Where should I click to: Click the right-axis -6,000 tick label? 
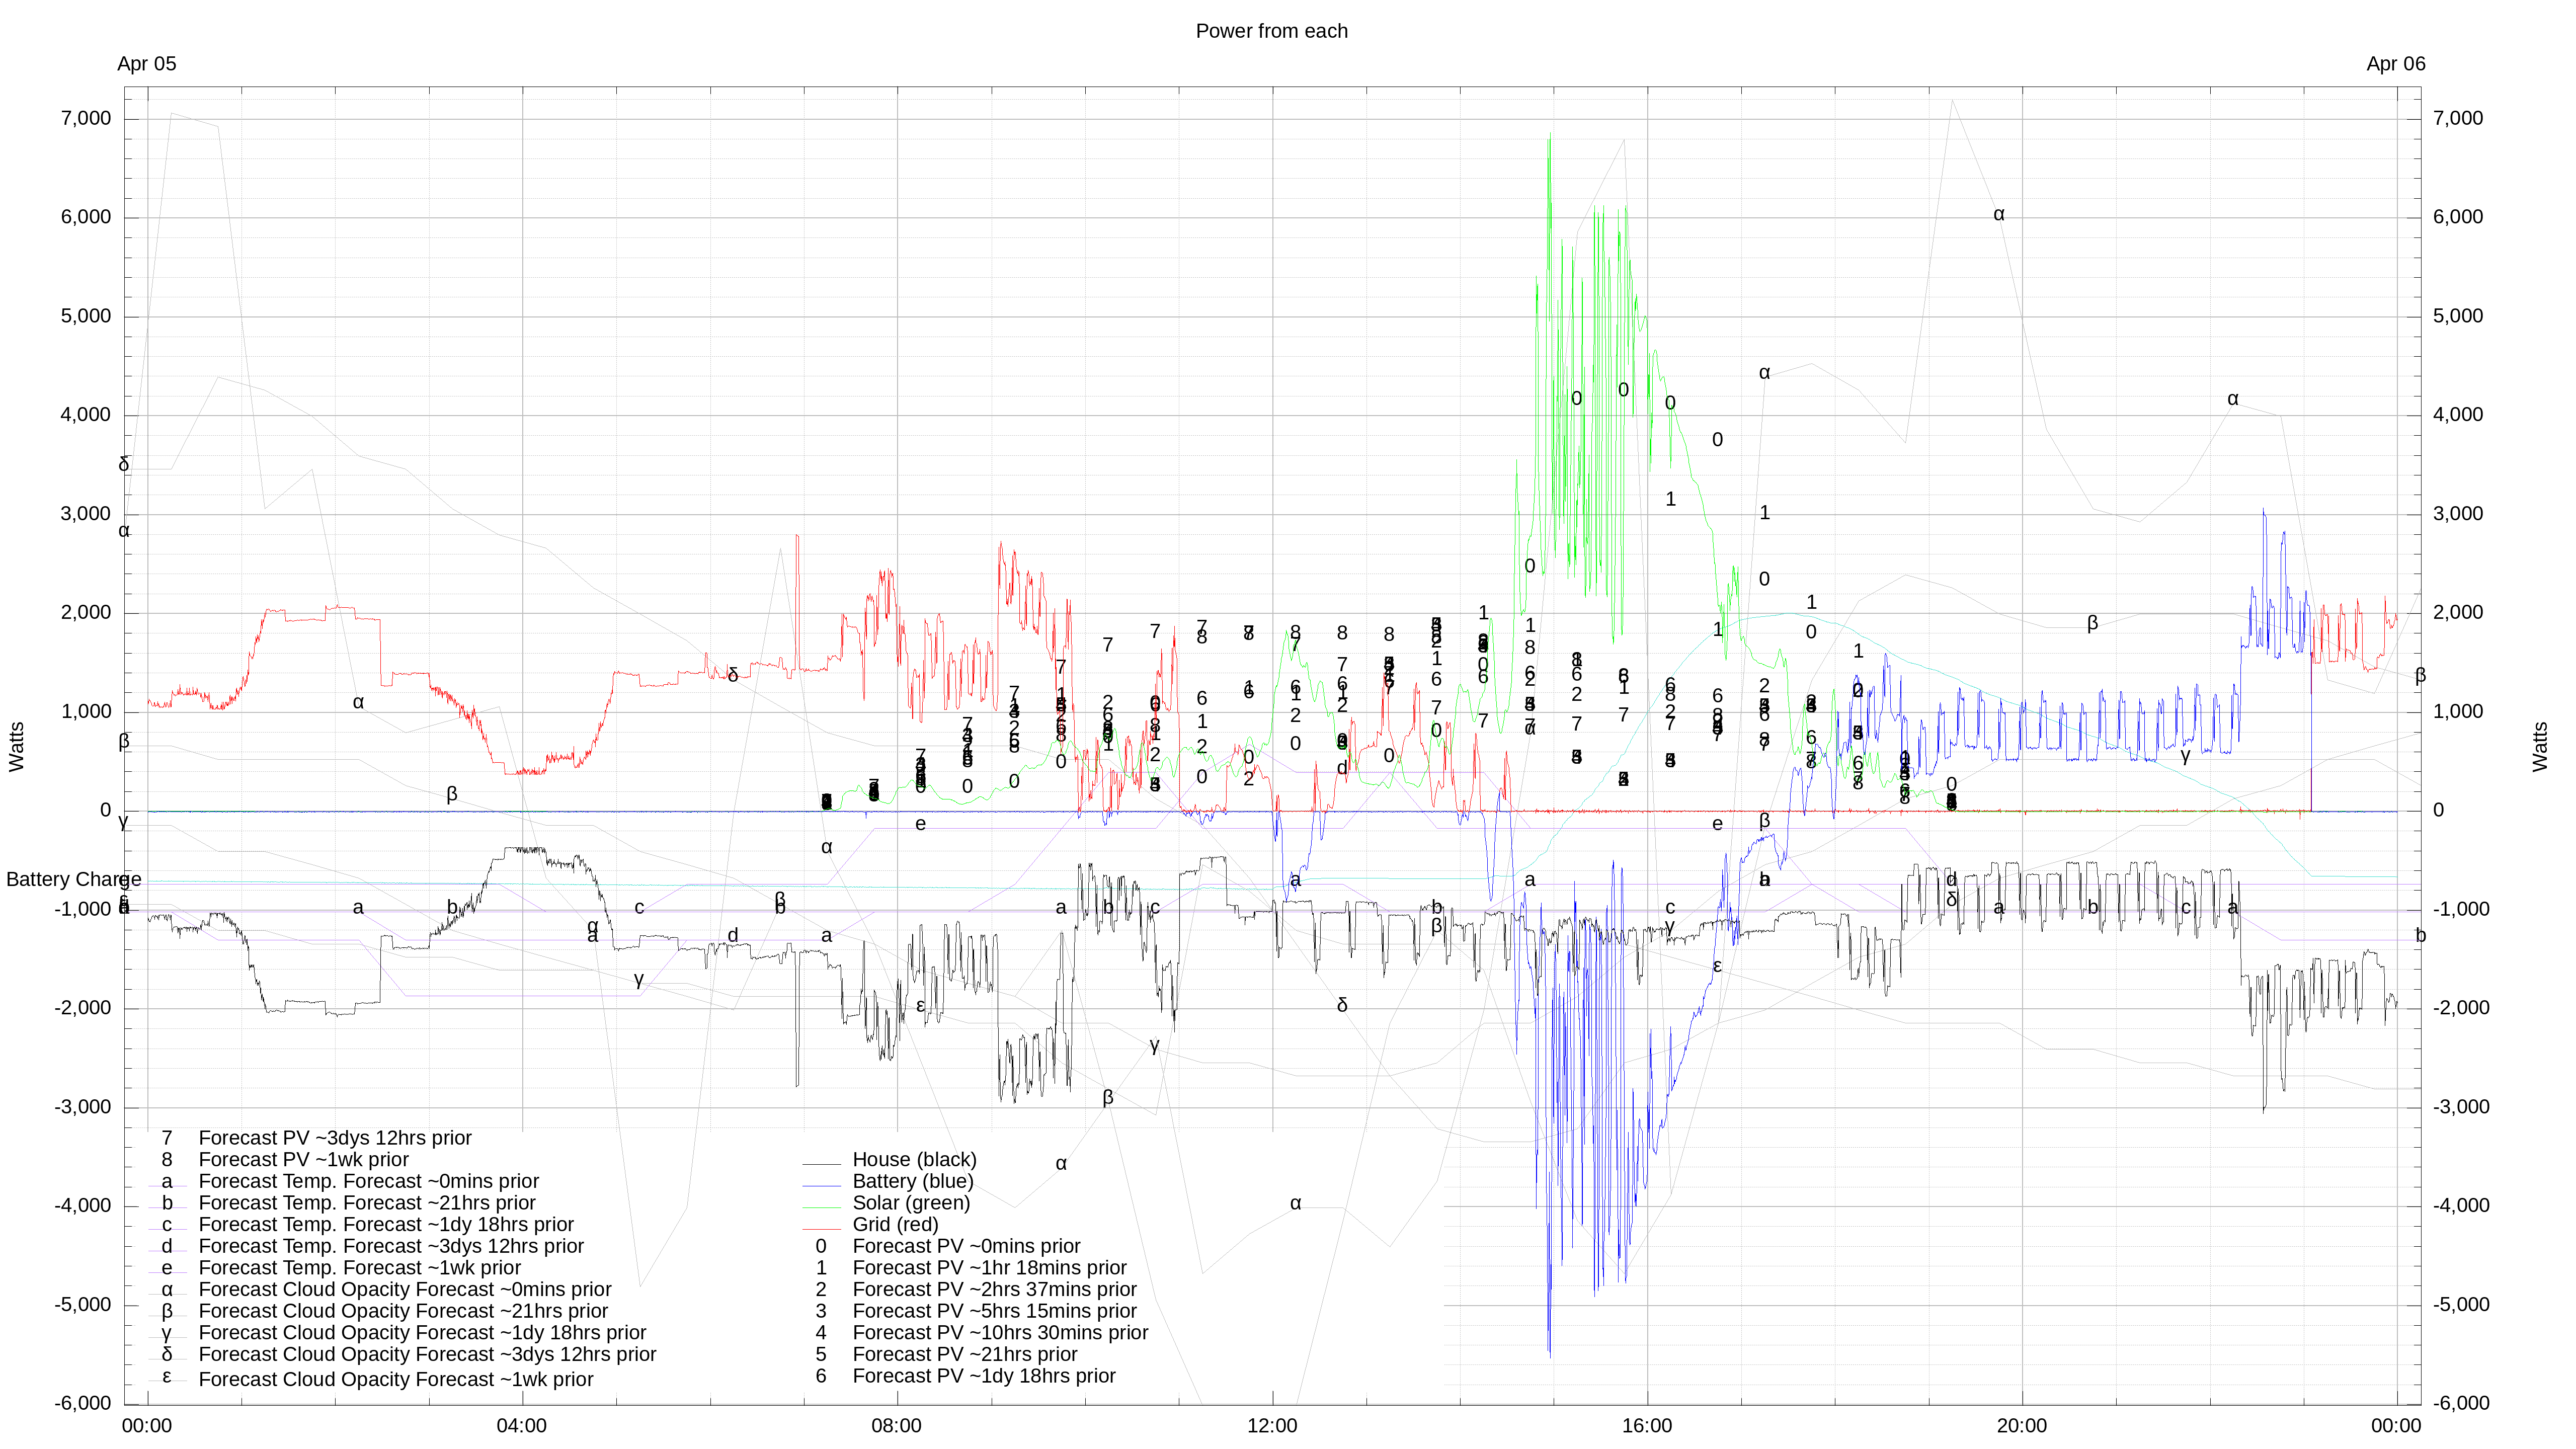click(x=2462, y=1403)
